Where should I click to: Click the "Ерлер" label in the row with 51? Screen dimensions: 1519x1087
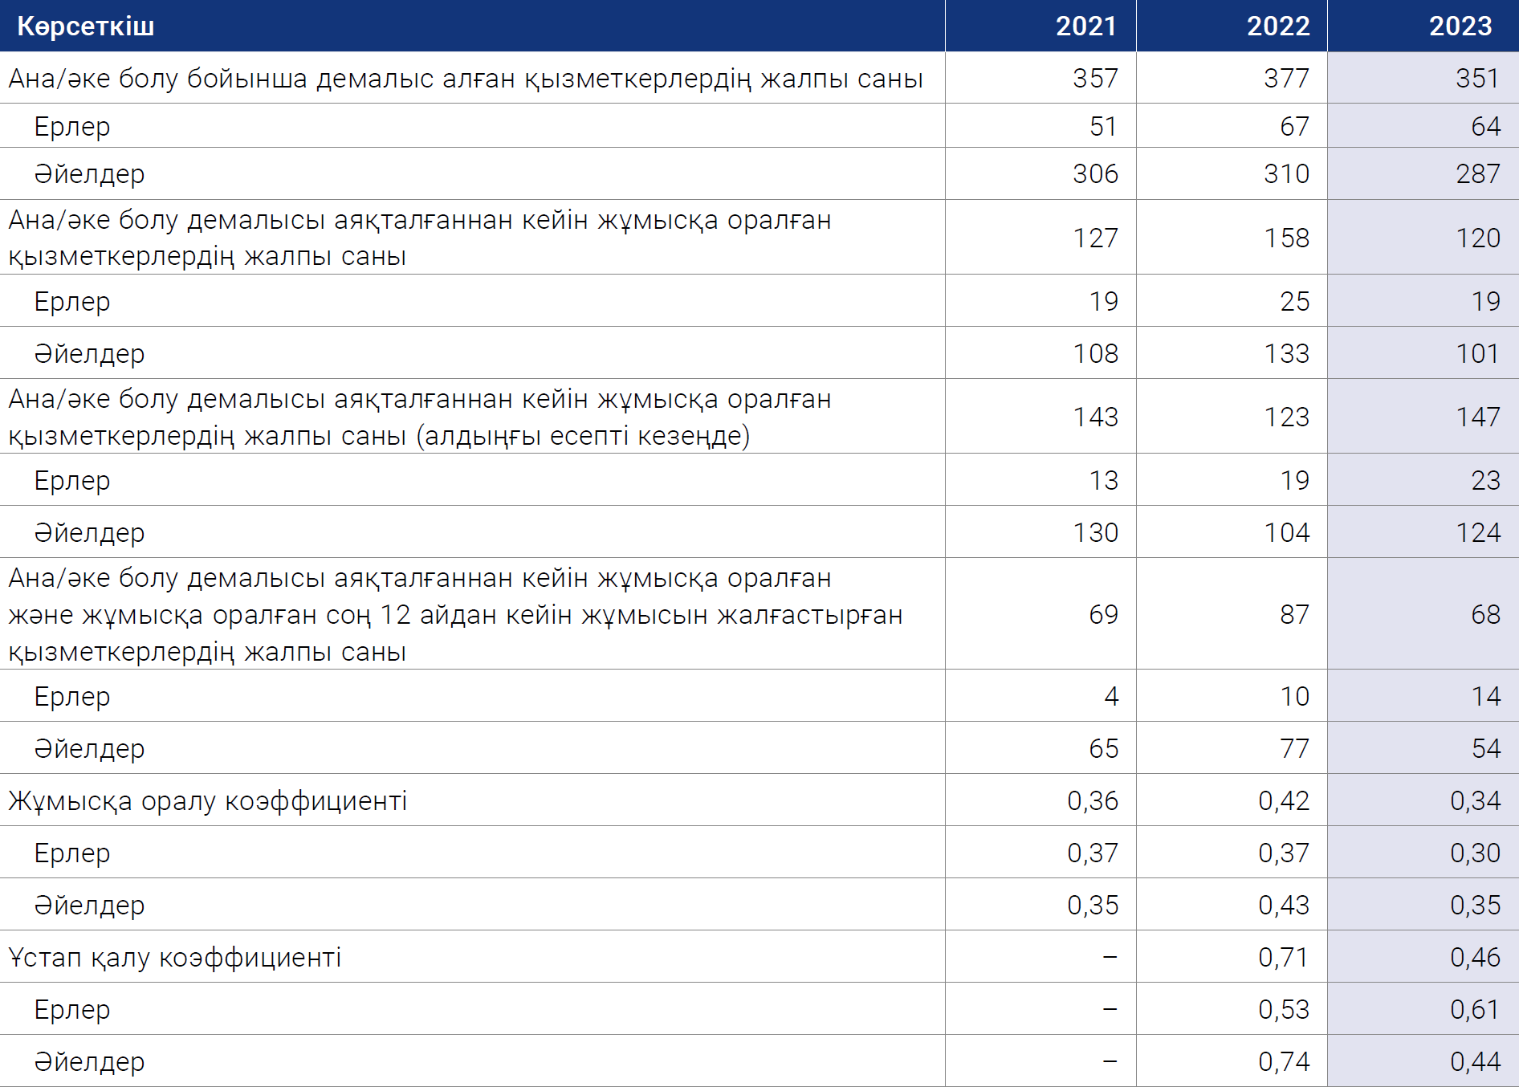(x=71, y=127)
